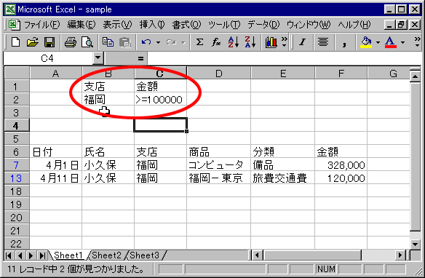Click the AutoSum sigma icon
This screenshot has width=425, height=278.
199,42
